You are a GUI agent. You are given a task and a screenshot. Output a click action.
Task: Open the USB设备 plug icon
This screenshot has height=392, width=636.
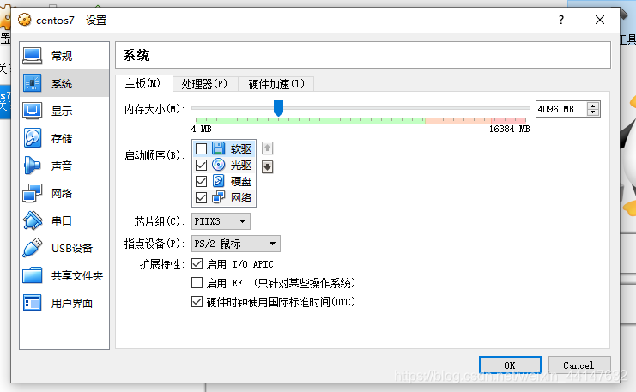click(x=32, y=248)
